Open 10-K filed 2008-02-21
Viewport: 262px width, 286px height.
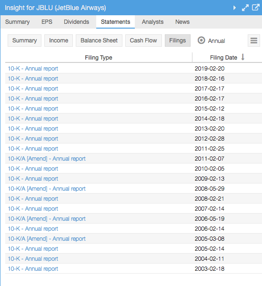[33, 199]
